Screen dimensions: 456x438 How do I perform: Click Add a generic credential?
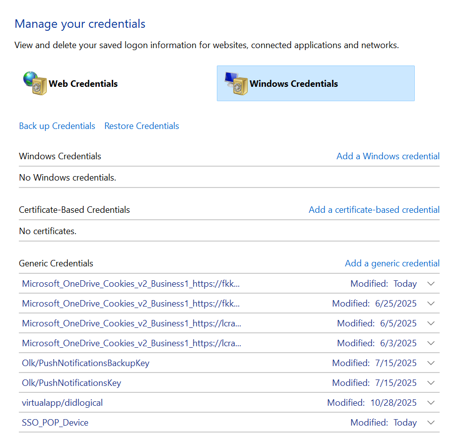click(392, 263)
